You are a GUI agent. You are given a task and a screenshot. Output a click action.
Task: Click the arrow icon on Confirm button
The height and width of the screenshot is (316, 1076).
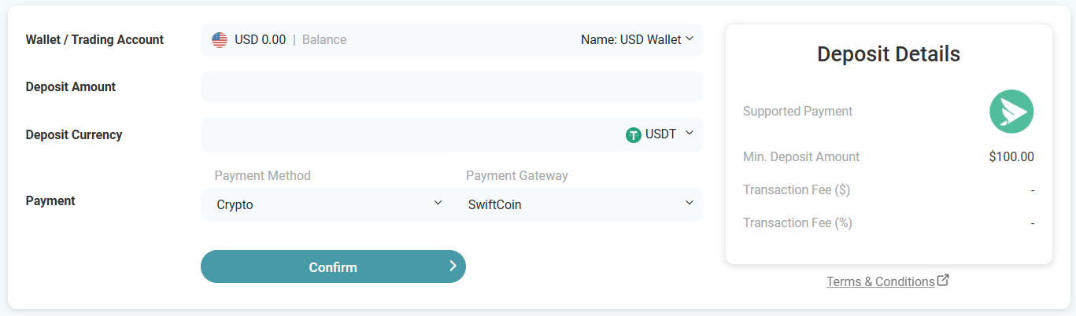point(453,266)
